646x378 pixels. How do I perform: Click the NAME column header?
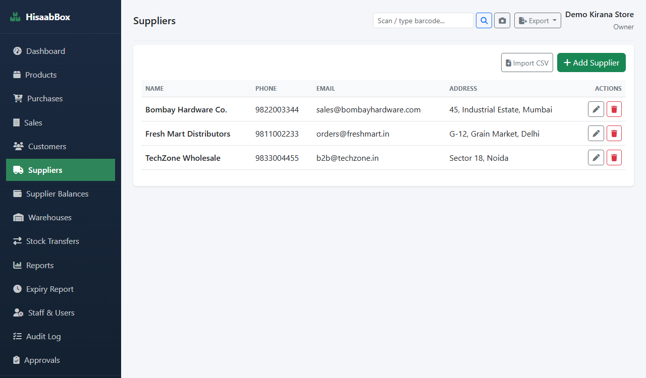[x=154, y=88]
